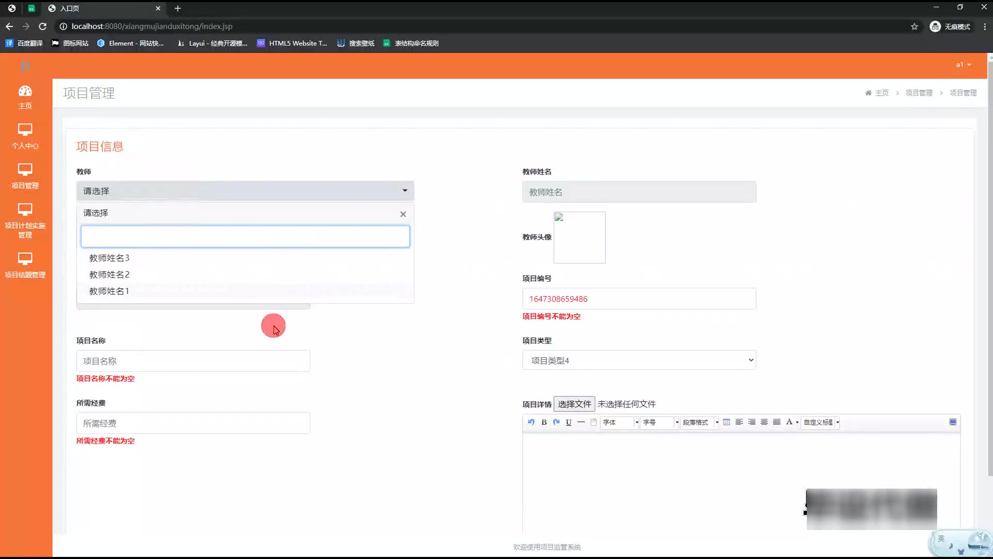Click the 项目名称 input field
Screen dimensions: 993x559
click(x=193, y=361)
